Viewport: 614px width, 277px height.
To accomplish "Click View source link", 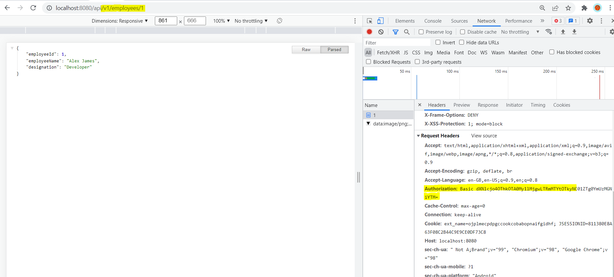I will click(x=484, y=136).
